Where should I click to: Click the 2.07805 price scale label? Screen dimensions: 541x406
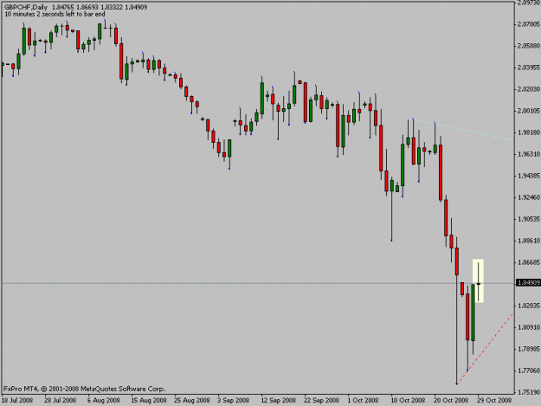[x=529, y=24]
